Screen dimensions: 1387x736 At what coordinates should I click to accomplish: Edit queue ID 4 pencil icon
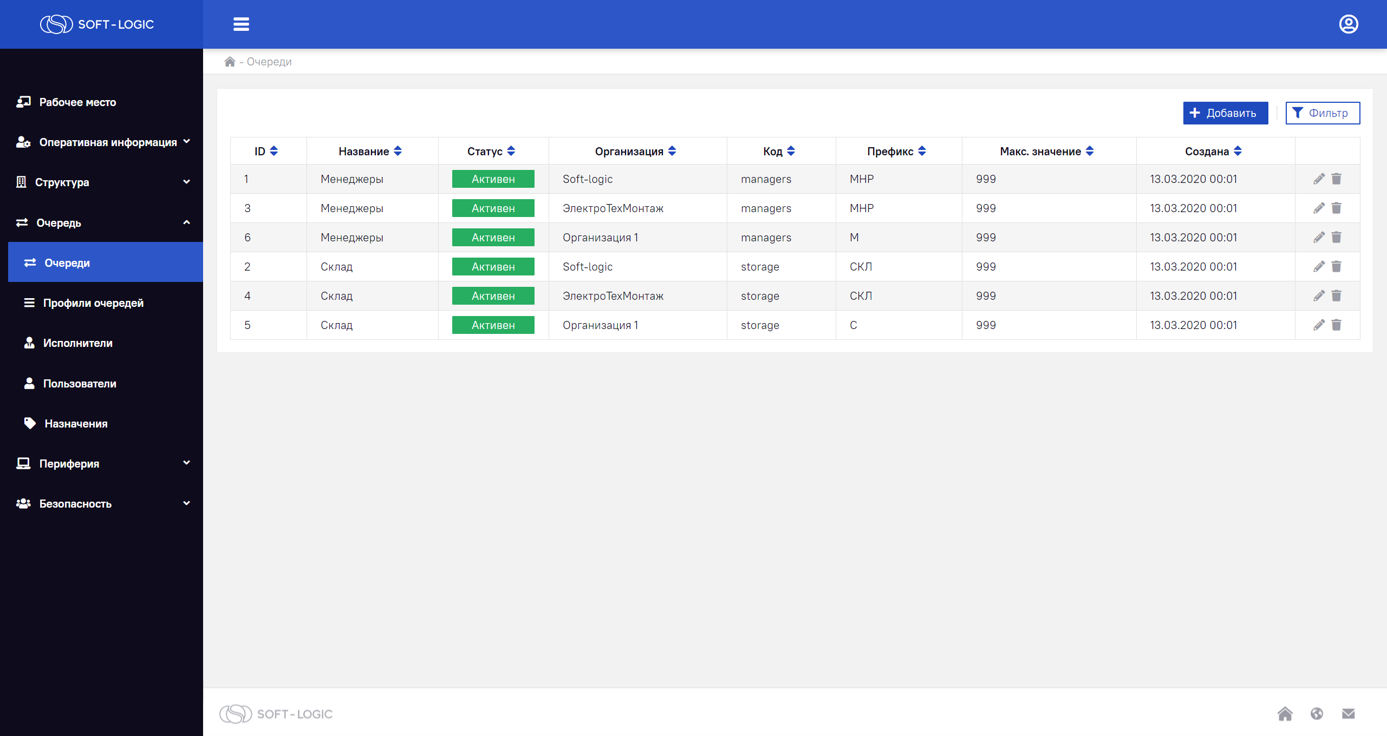(1319, 296)
